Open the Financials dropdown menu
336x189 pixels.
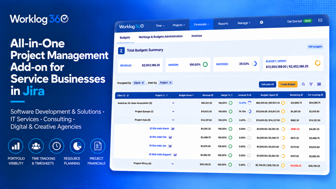tap(201, 24)
